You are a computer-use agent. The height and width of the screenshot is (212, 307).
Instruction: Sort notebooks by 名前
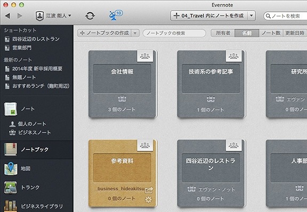(247, 33)
